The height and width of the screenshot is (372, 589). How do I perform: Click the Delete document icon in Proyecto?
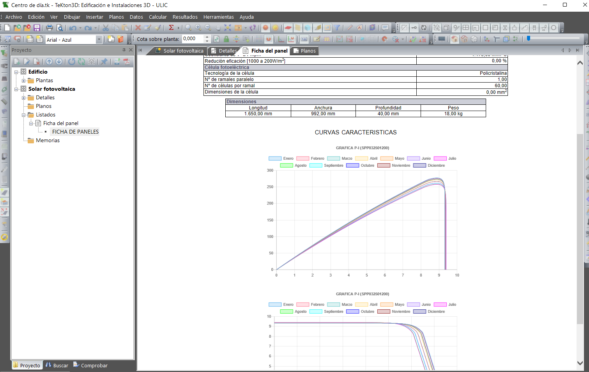(x=36, y=62)
